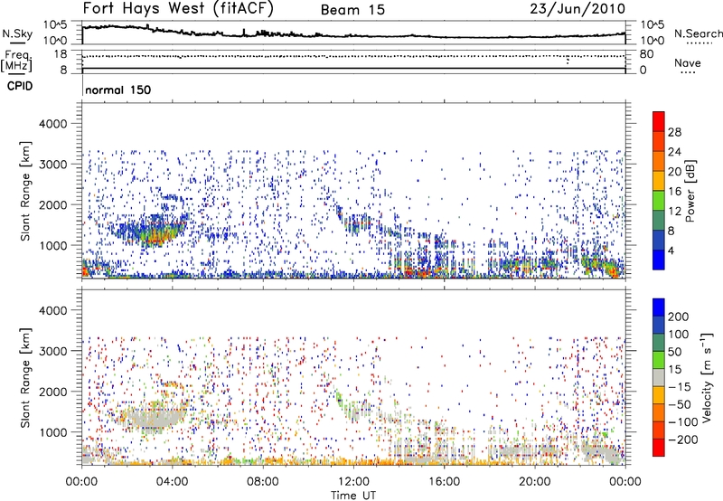Click the "24" label on Power colorbar
This screenshot has height=501, width=723.
click(674, 152)
